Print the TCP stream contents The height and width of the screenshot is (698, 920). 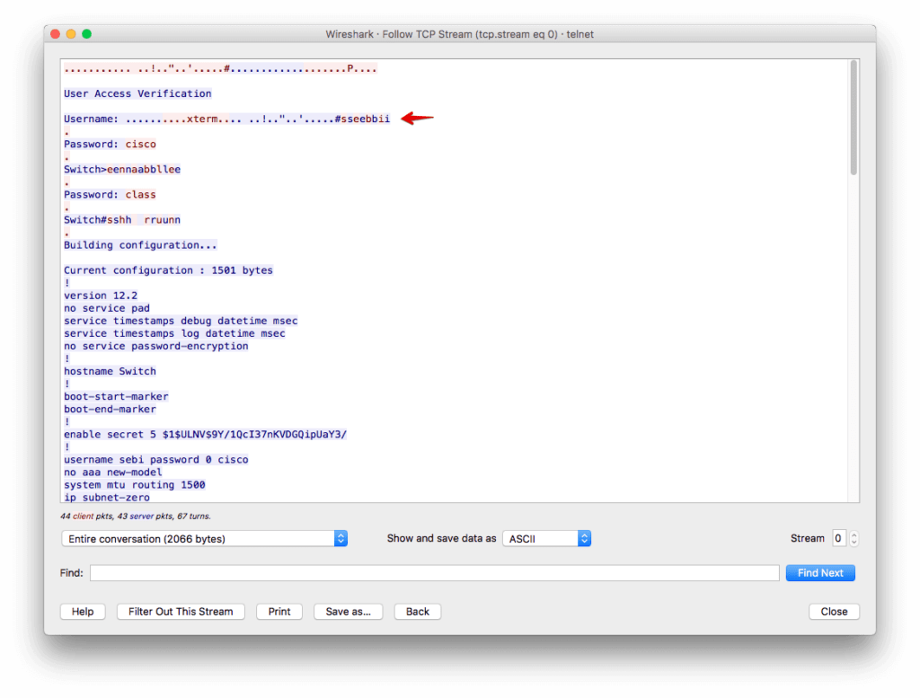(x=279, y=611)
